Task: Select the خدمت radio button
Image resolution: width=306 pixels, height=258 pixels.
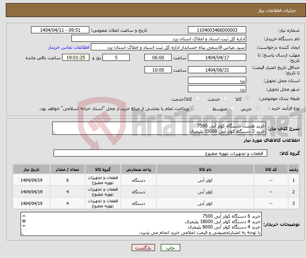Action: coord(226,98)
